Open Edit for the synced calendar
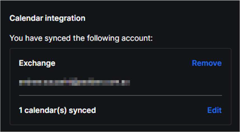The height and width of the screenshot is (132, 240). coord(214,110)
